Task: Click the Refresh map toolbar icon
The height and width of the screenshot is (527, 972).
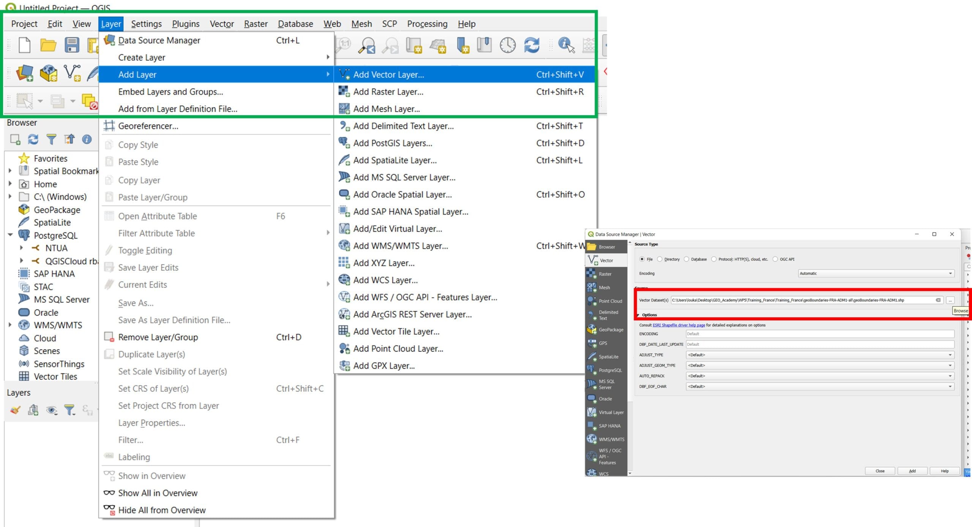Action: pos(532,45)
